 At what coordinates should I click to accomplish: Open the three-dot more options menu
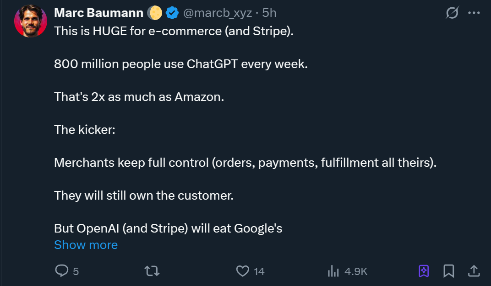[474, 13]
